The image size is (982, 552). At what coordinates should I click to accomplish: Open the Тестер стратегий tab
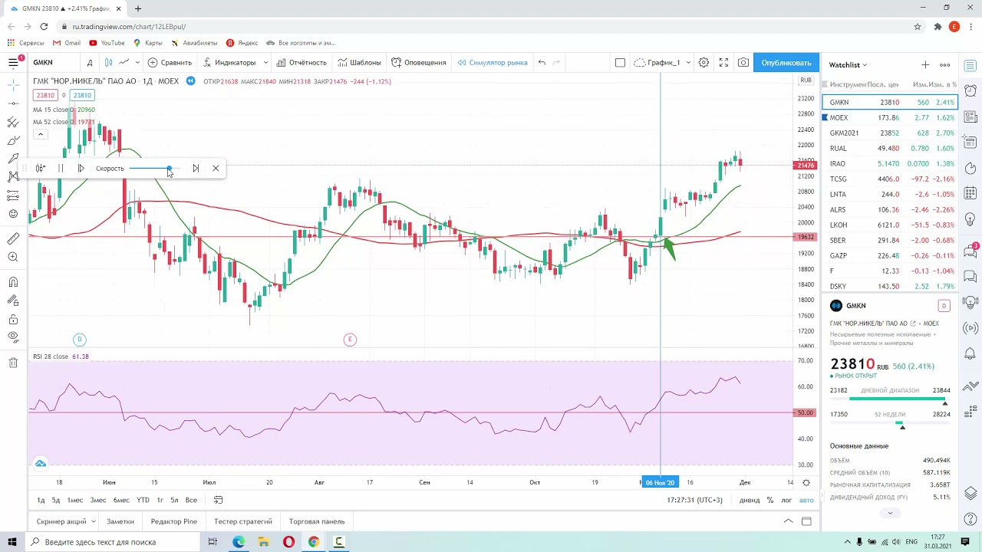click(243, 521)
